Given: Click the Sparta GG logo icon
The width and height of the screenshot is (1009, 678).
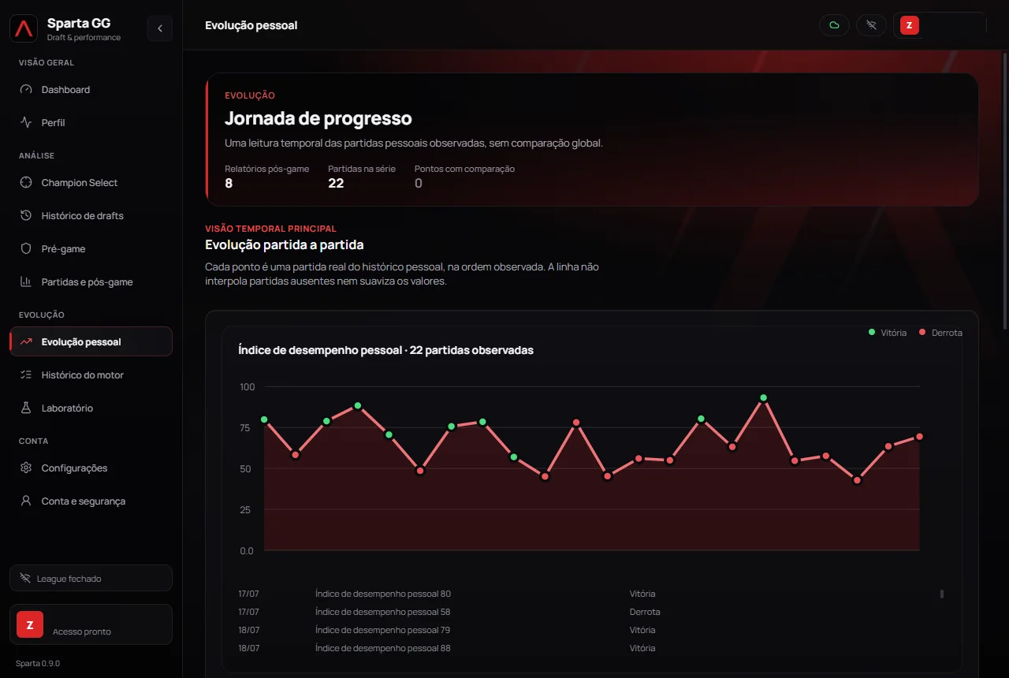Looking at the screenshot, I should pos(24,29).
